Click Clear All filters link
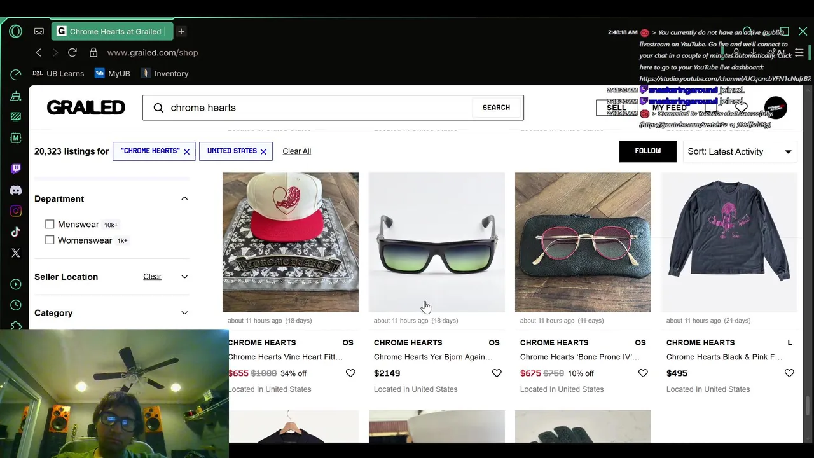 pyautogui.click(x=296, y=151)
